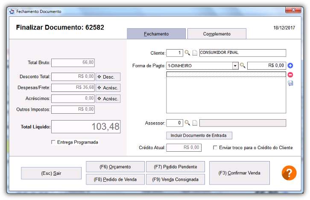Image resolution: width=310 pixels, height=200 pixels.
Task: Remove payment with the red minus icon
Action: point(290,75)
